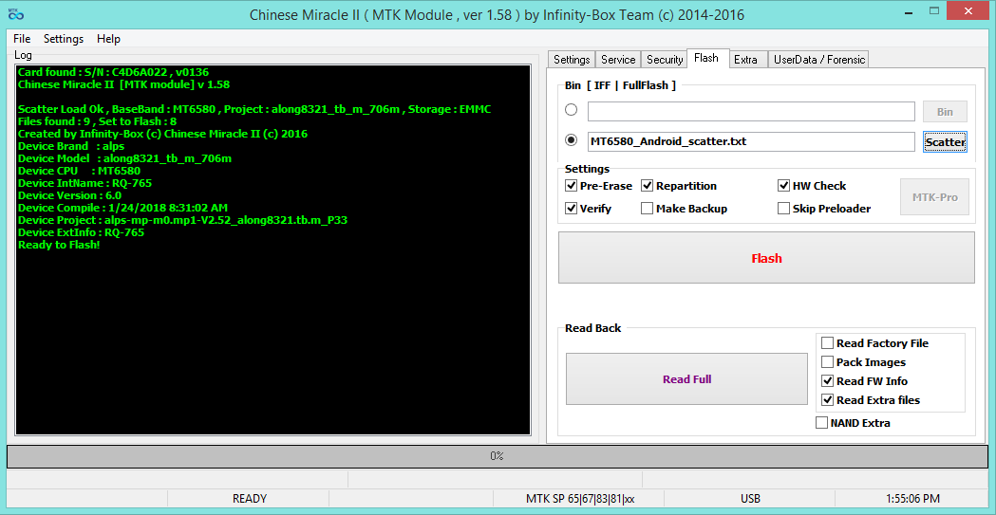Select the Flash tab
The image size is (996, 515).
pos(706,59)
